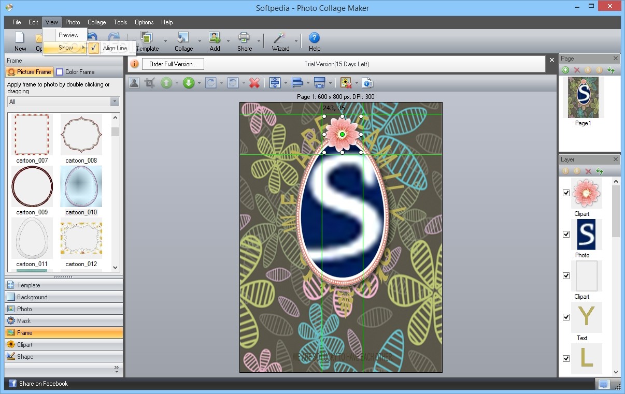The height and width of the screenshot is (394, 625).
Task: Open the Tools menu
Action: [120, 22]
